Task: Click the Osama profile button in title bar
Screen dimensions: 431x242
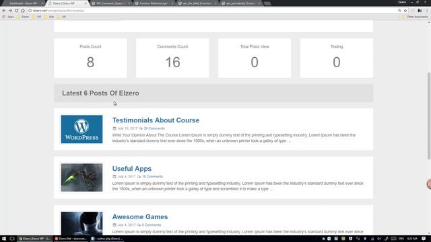Action: click(x=402, y=2)
